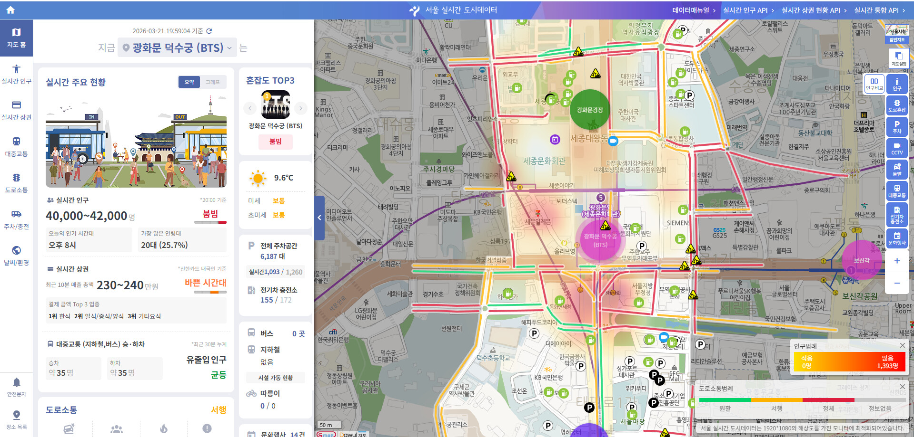Switch basemap via 일반지도 thumbnail
Image resolution: width=914 pixels, height=437 pixels.
coord(897,34)
